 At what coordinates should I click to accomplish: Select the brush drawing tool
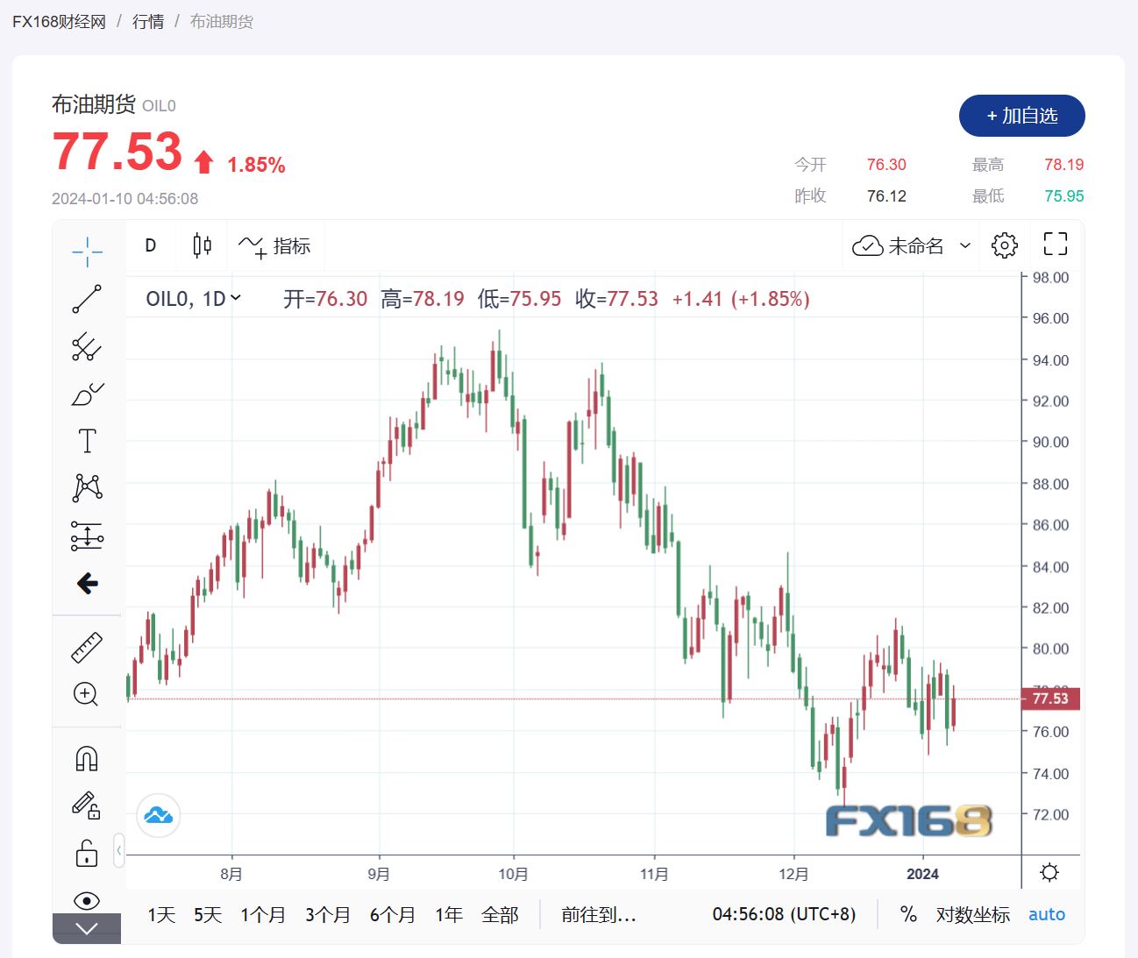pyautogui.click(x=87, y=394)
